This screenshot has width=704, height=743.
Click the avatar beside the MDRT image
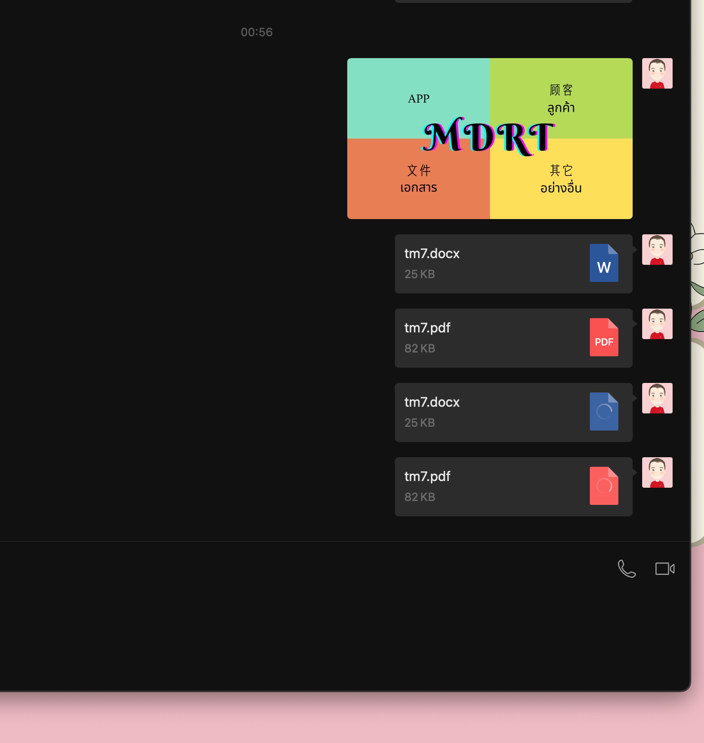[x=657, y=73]
